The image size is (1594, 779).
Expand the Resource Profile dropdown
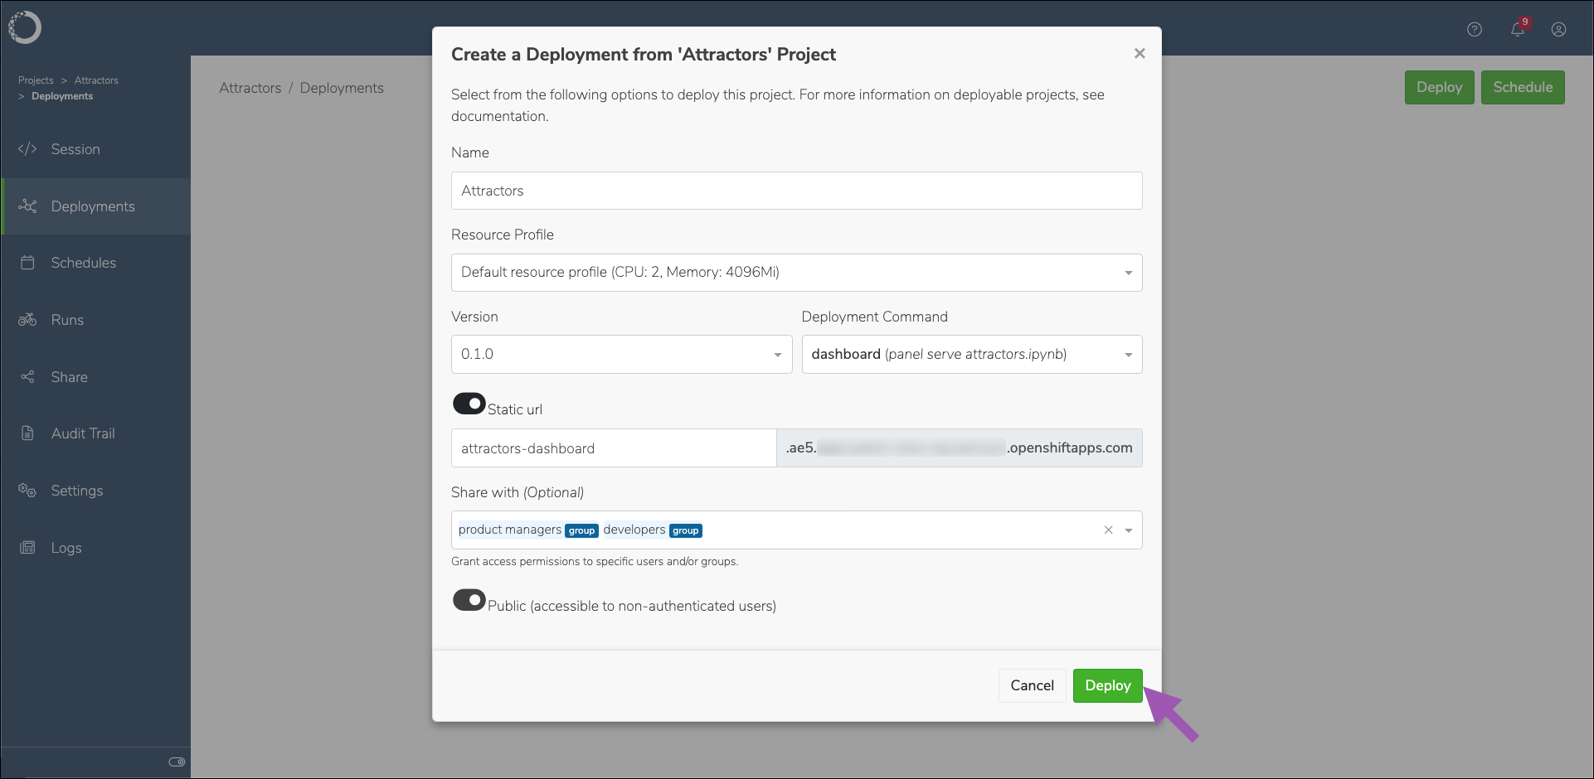point(796,273)
